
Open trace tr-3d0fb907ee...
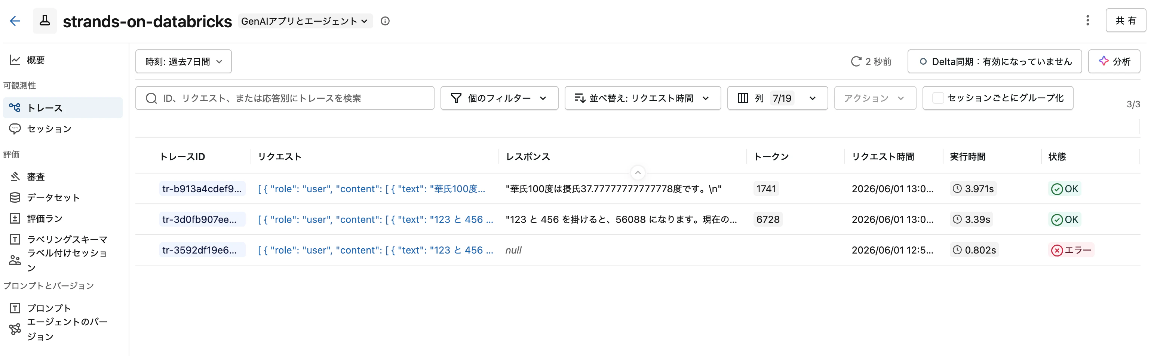click(202, 220)
